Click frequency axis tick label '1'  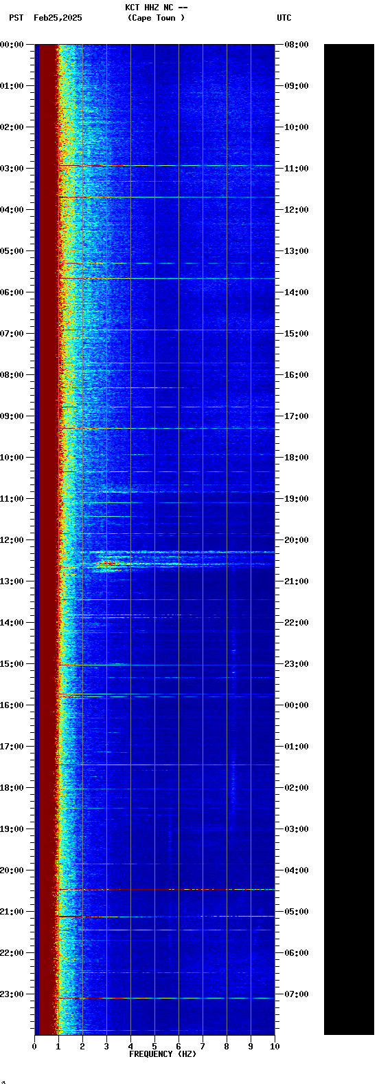(58, 1047)
